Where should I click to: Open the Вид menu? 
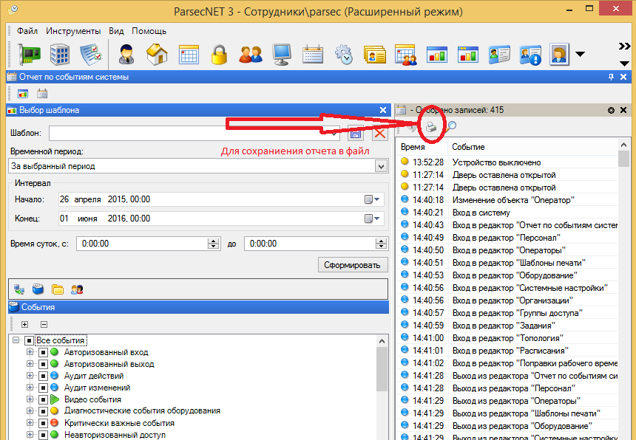click(116, 31)
